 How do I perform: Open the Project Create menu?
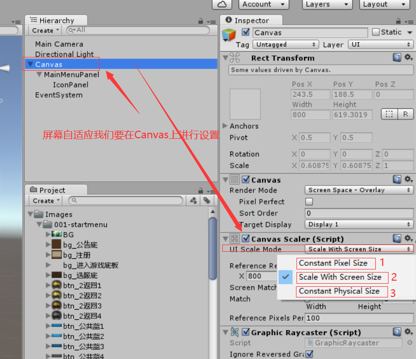[45, 201]
